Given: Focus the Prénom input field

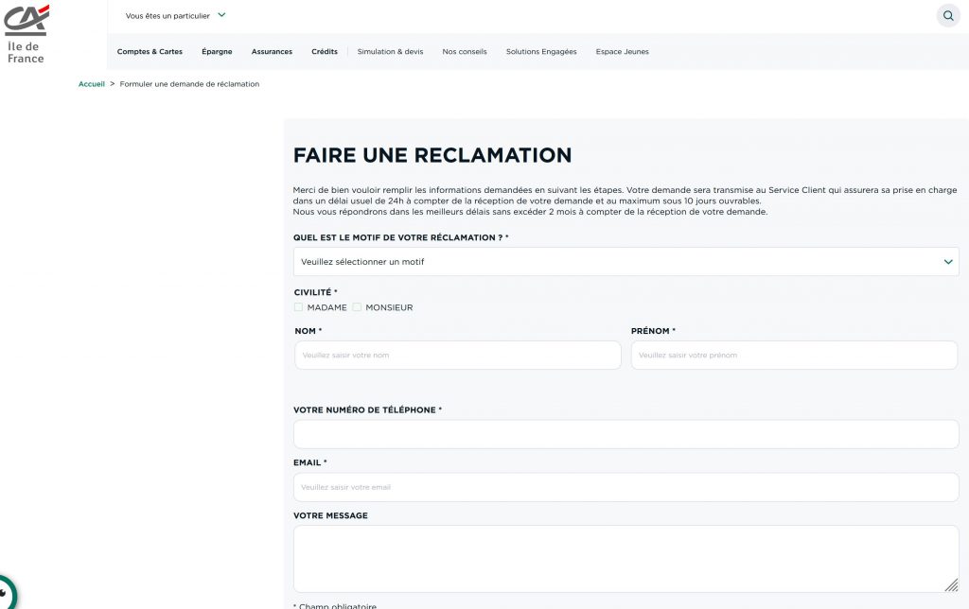Looking at the screenshot, I should [x=794, y=356].
